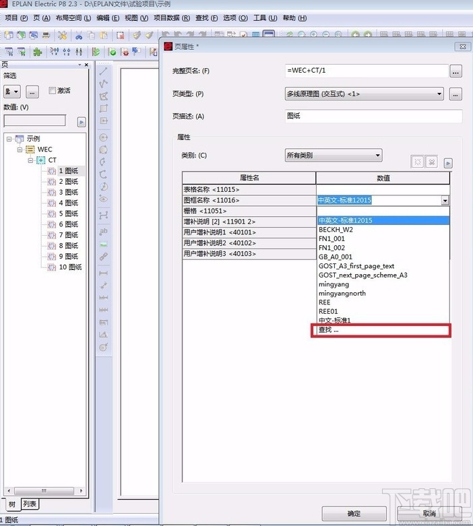Select BECKH_W2 from the list

tap(383, 230)
